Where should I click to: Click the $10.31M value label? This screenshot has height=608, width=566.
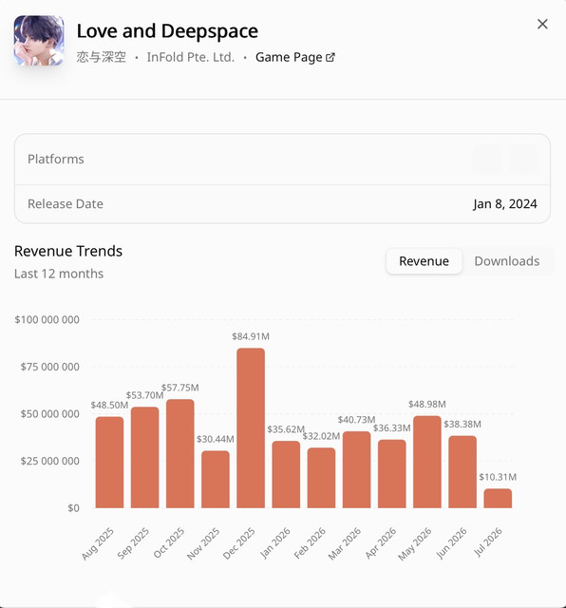[x=498, y=477]
